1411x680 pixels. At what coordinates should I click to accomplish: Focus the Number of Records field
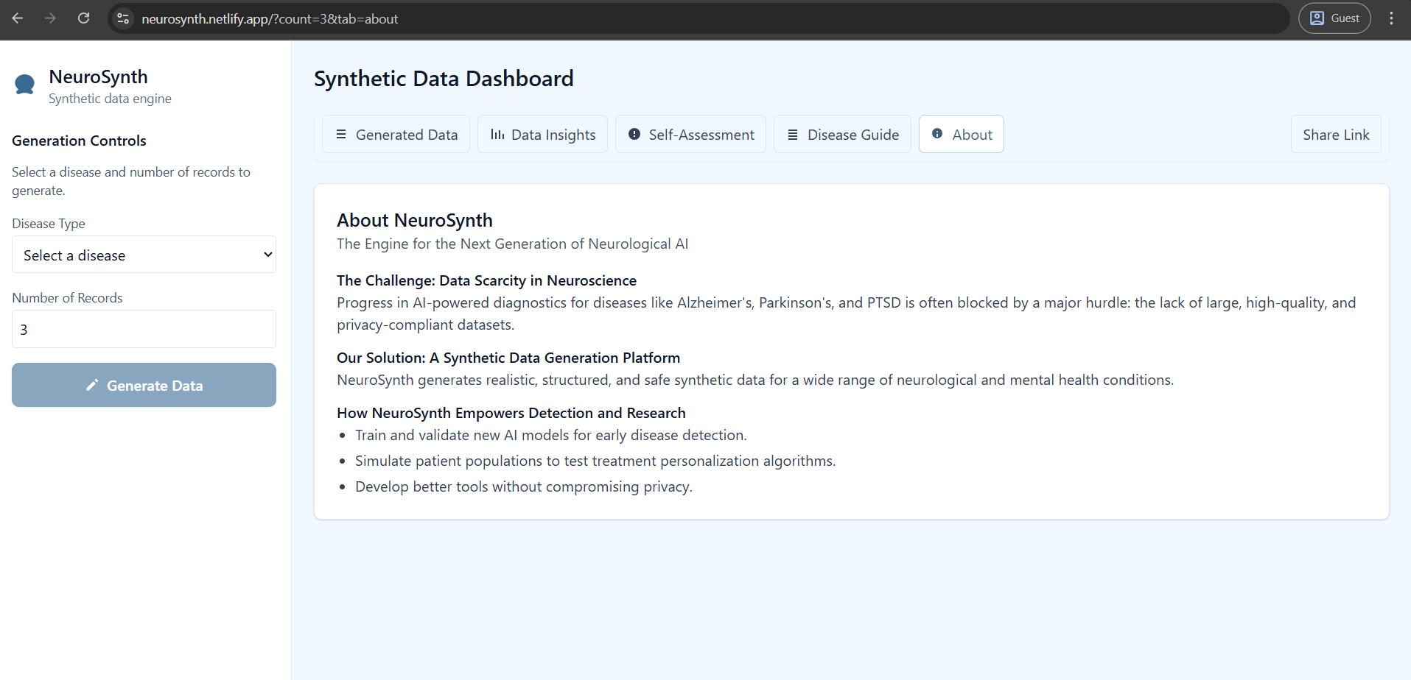pos(144,329)
